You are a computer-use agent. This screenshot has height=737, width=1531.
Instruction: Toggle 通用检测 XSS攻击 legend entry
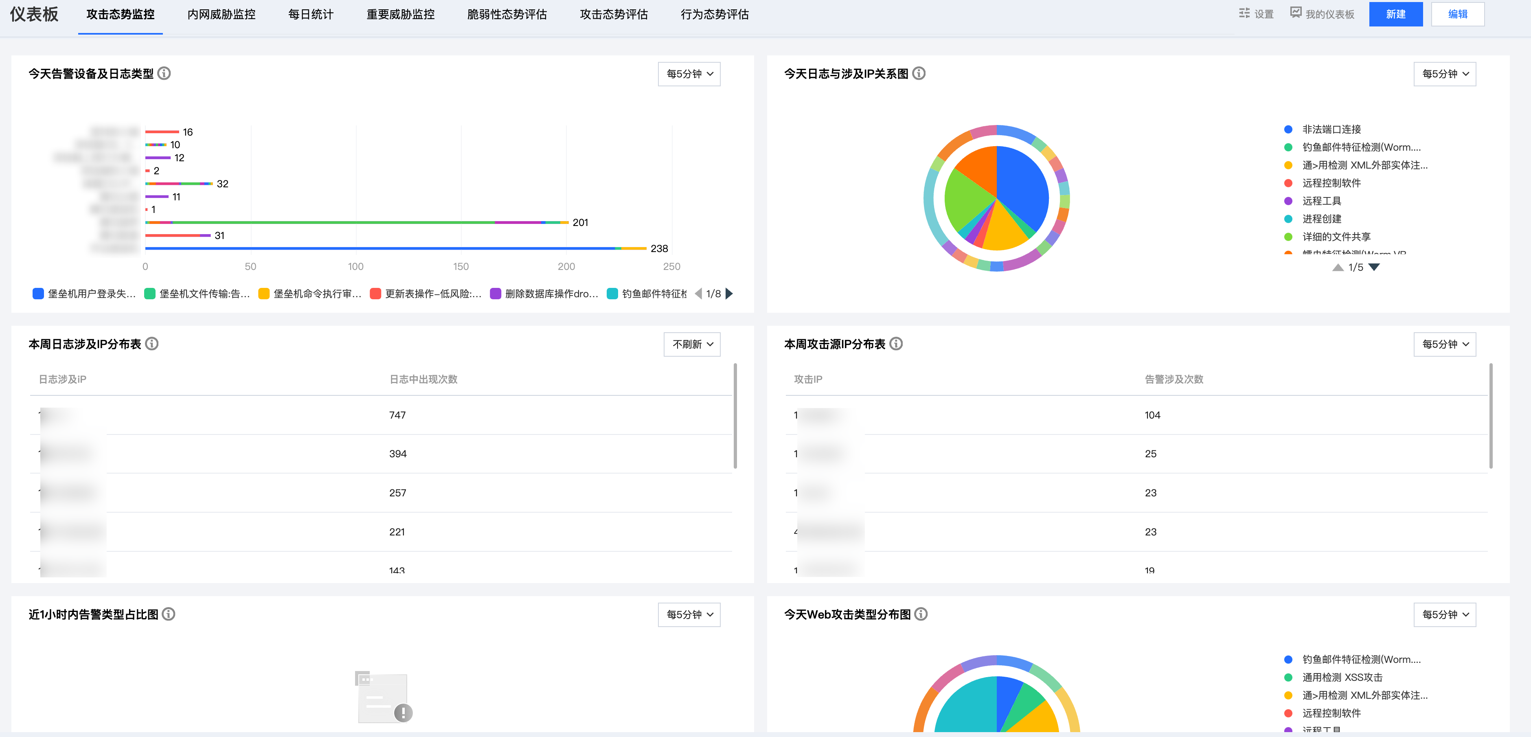1333,678
